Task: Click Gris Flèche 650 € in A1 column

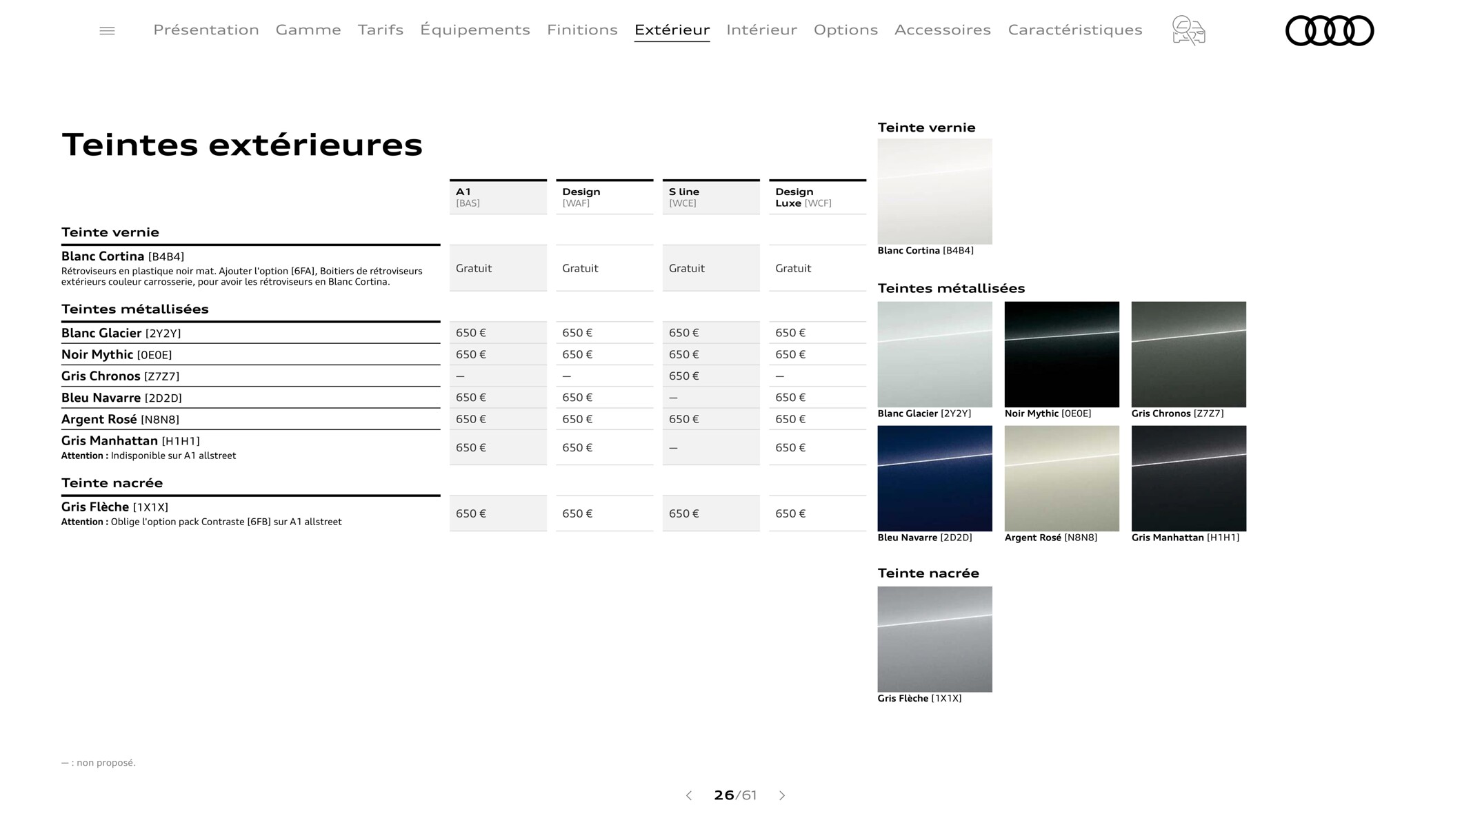Action: tap(498, 513)
